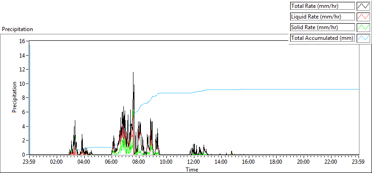Click the 0 value on the Y axis
This screenshot has height=173, width=372.
click(24, 154)
